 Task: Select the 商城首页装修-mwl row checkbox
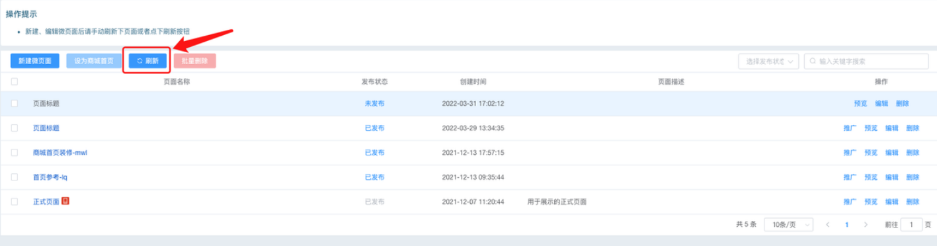(15, 153)
